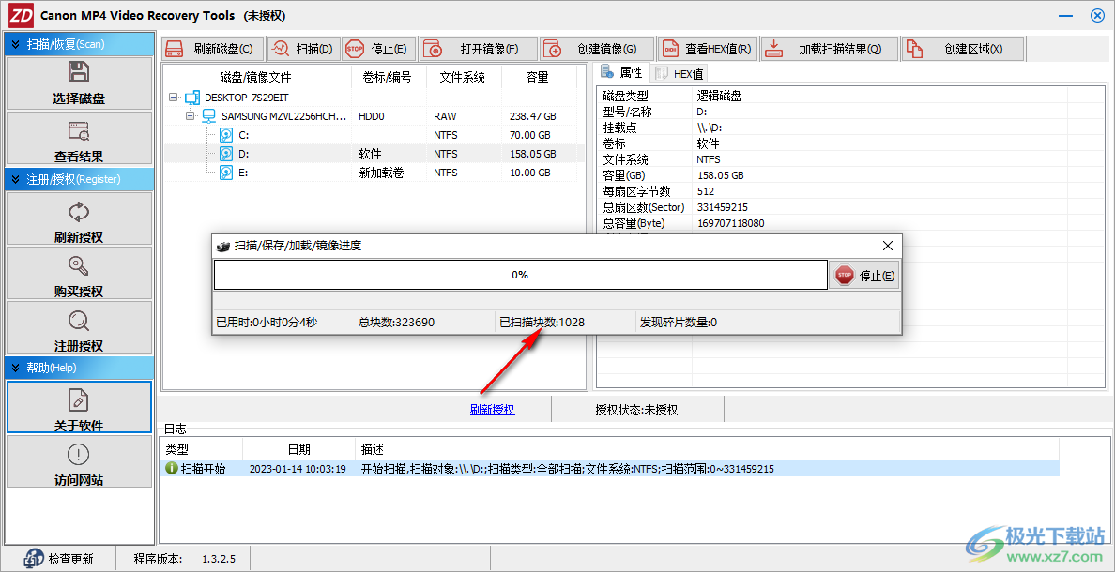Screen dimensions: 1115x572
Task: Click the log 日期 column header
Action: pyautogui.click(x=298, y=450)
